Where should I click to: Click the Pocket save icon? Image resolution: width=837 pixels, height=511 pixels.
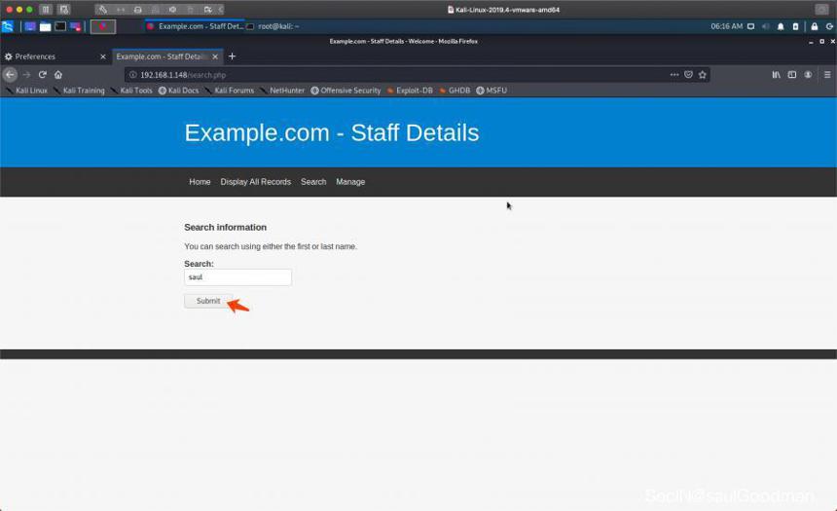coord(689,75)
